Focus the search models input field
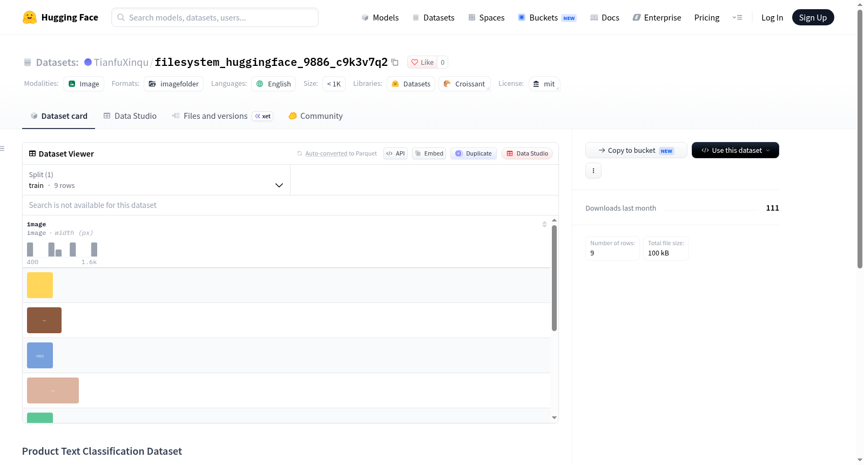This screenshot has width=864, height=465. coord(215,17)
